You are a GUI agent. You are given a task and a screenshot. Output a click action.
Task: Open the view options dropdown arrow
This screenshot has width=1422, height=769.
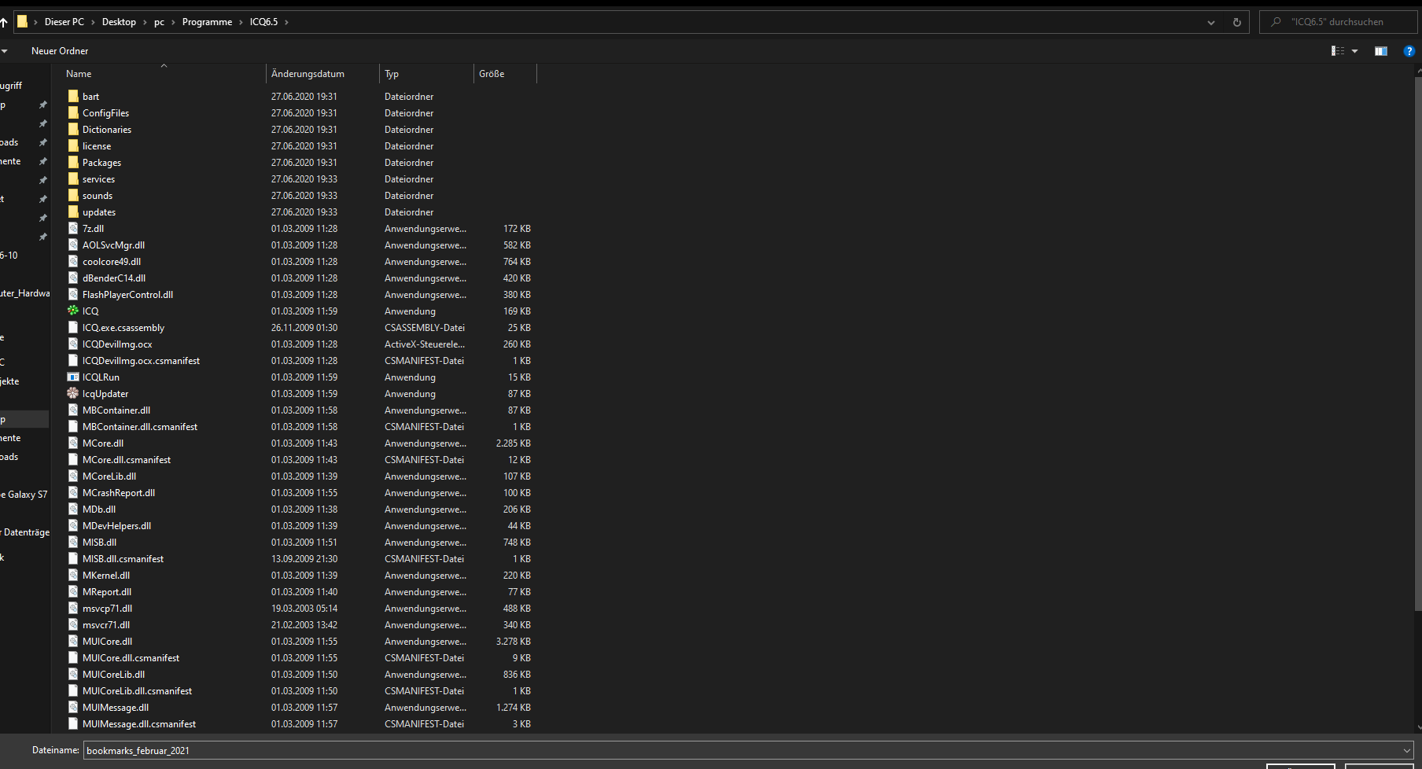[1354, 51]
